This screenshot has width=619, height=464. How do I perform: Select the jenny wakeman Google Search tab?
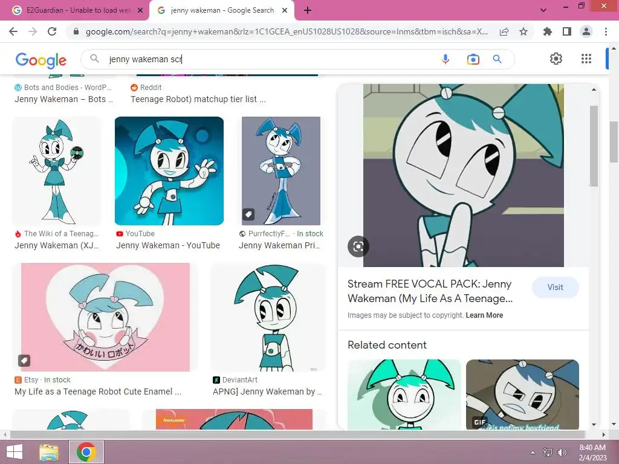pyautogui.click(x=221, y=10)
